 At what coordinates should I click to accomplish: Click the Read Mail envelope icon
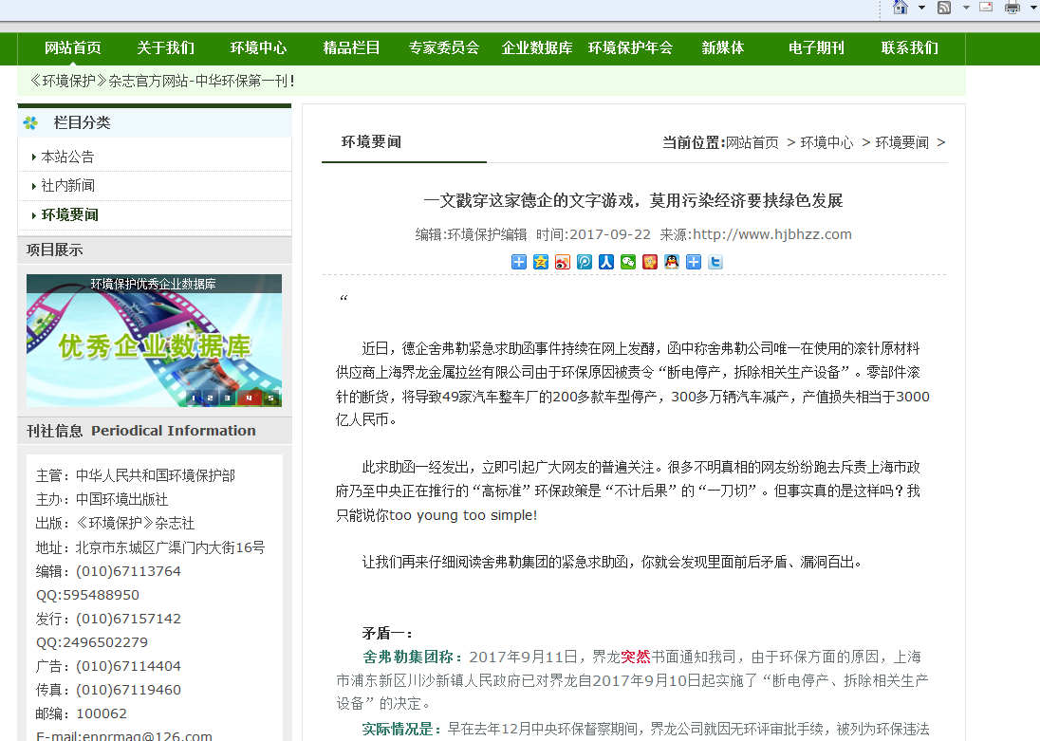(x=986, y=8)
